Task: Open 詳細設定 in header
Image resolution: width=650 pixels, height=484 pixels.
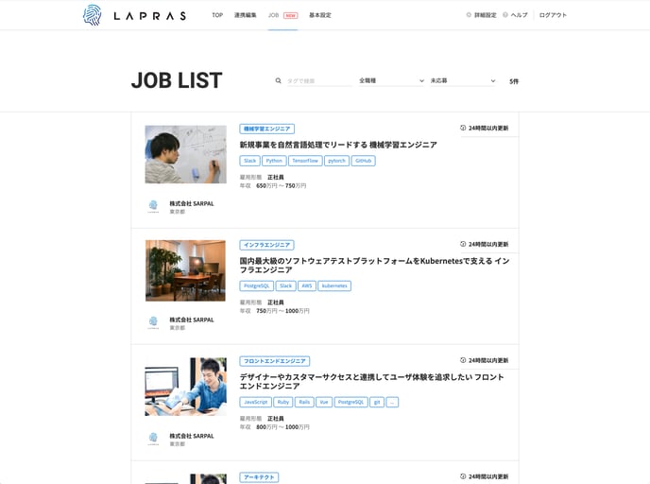Action: click(485, 15)
